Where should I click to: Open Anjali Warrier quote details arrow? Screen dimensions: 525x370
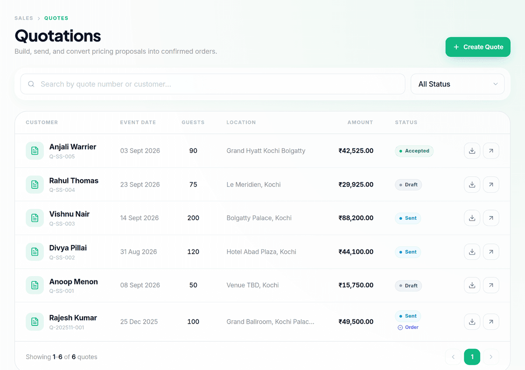491,151
